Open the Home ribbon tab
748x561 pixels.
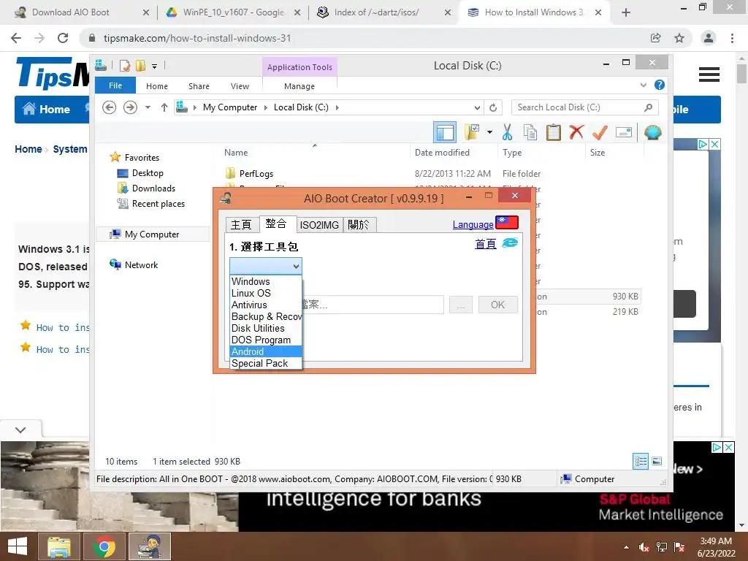pos(157,86)
